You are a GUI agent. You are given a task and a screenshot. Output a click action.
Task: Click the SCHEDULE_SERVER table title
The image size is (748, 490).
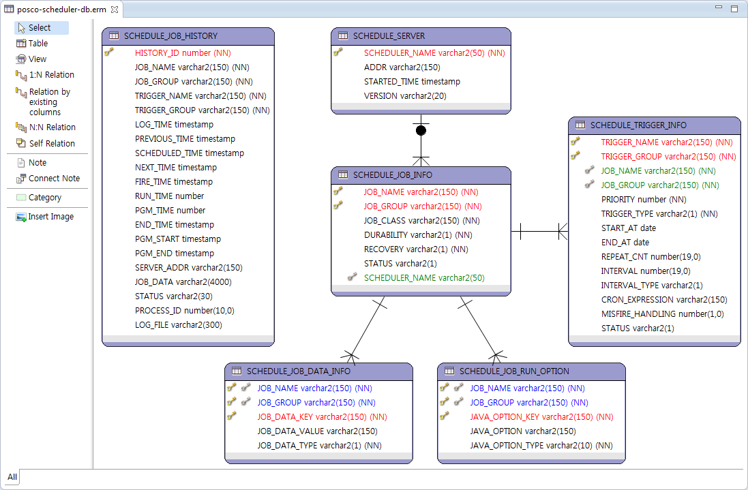tap(389, 36)
